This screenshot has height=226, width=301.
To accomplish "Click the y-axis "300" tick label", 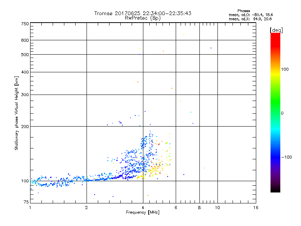I will click(25, 95).
